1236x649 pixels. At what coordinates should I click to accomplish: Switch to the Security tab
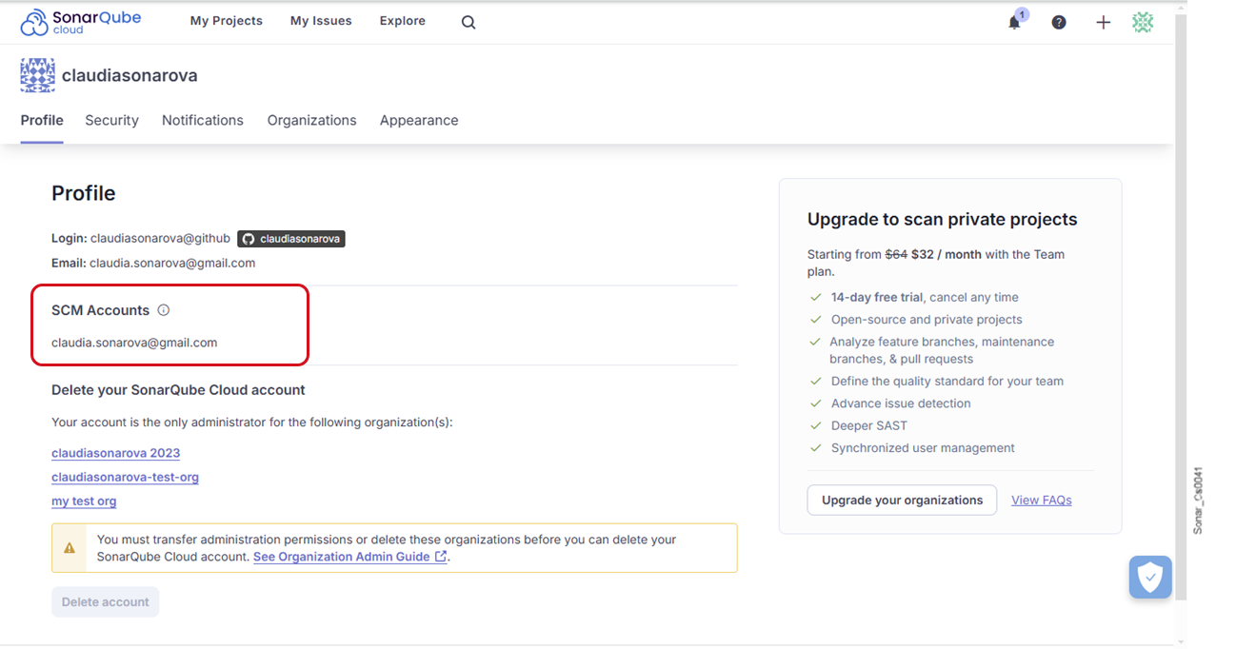111,121
